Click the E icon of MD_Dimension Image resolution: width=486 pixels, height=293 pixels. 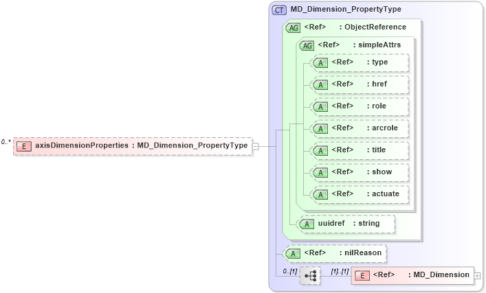pyautogui.click(x=362, y=276)
